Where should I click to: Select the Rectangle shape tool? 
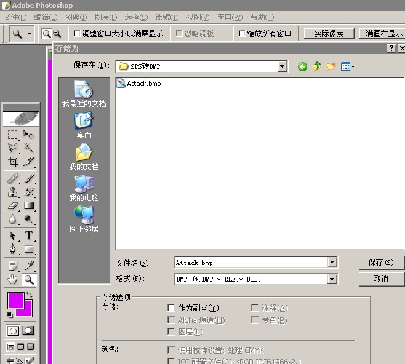click(x=29, y=249)
